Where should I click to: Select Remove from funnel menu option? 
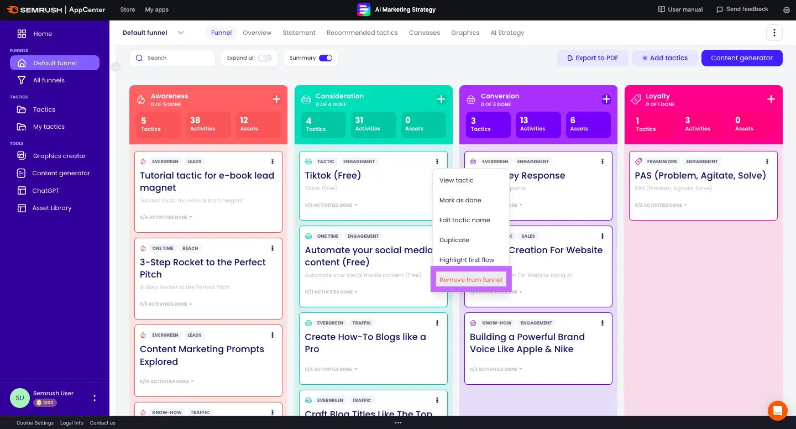pos(470,280)
